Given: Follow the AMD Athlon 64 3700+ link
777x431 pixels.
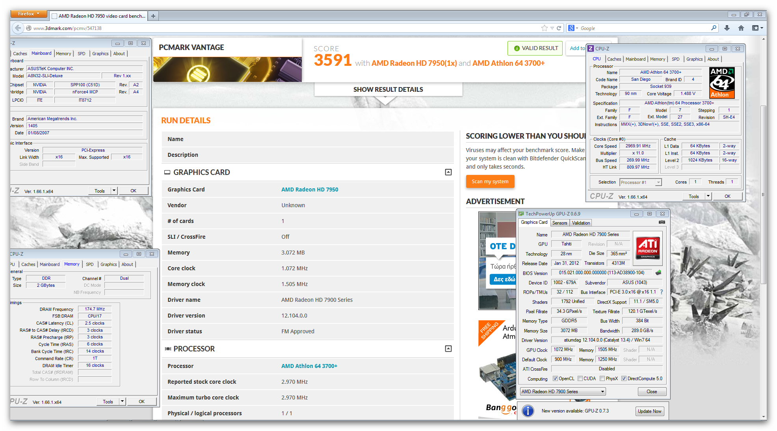Looking at the screenshot, I should (309, 366).
